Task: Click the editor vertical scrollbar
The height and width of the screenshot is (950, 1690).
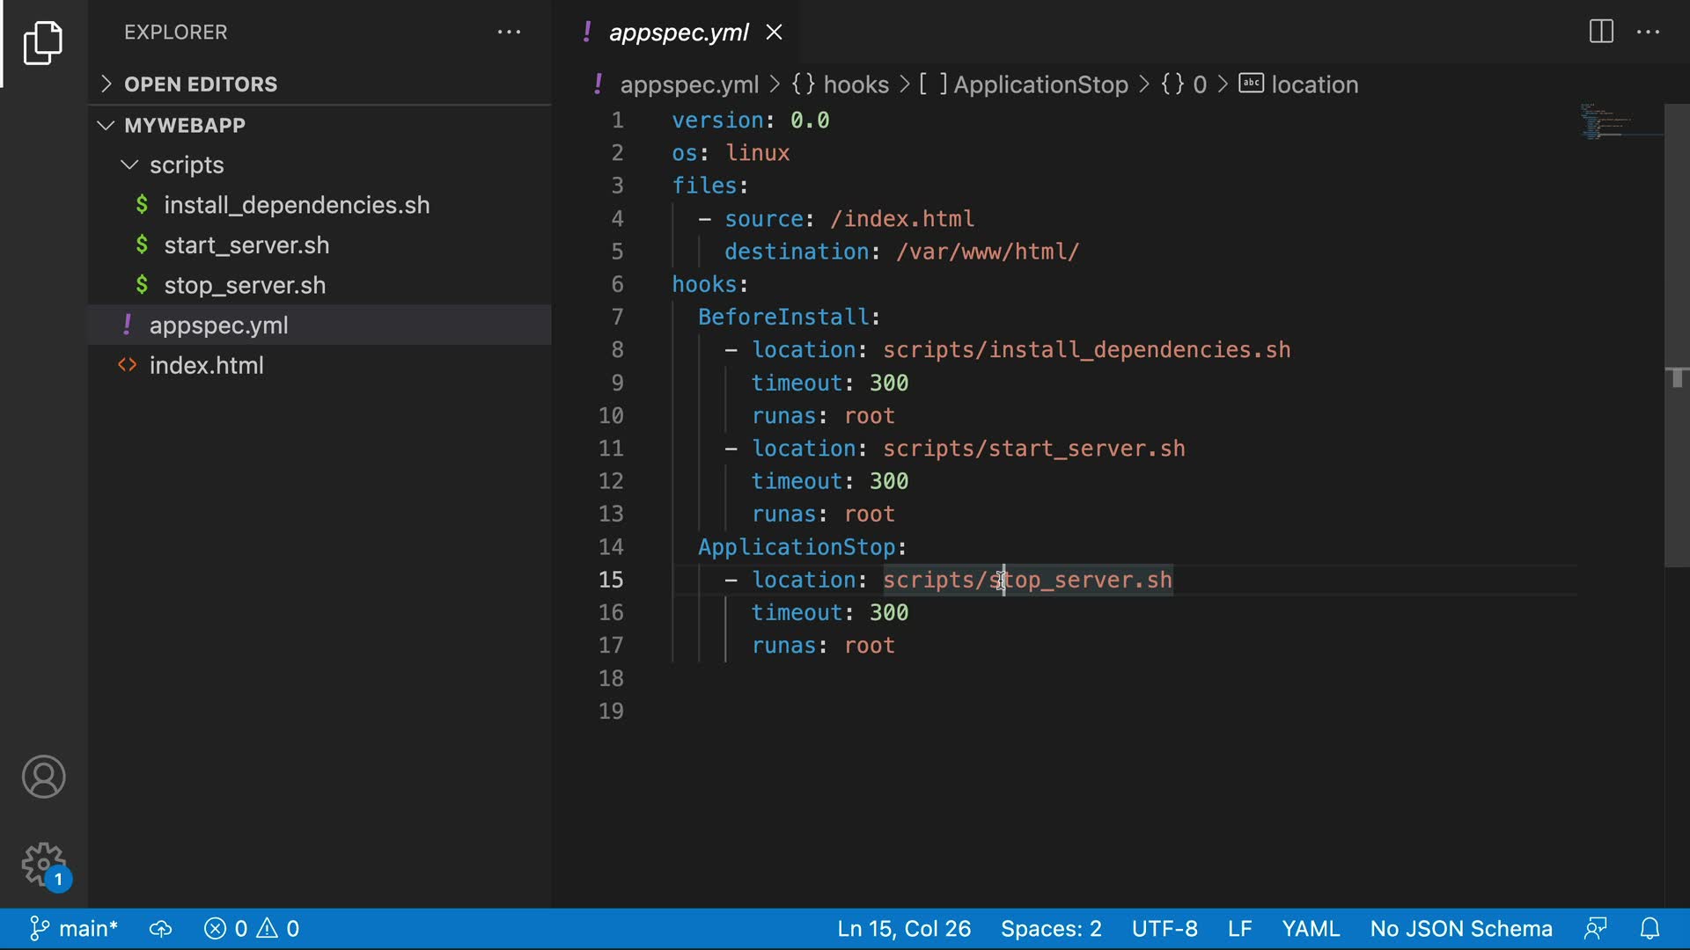Action: click(1676, 334)
